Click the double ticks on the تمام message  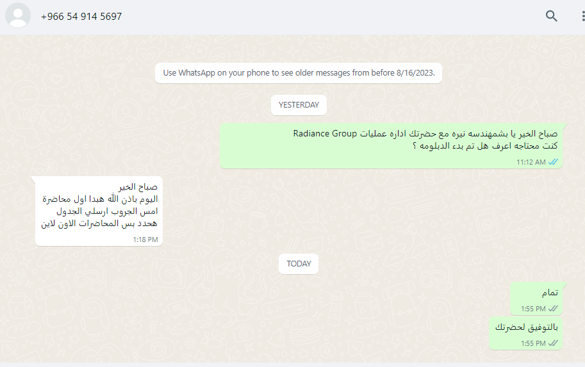[x=554, y=309]
